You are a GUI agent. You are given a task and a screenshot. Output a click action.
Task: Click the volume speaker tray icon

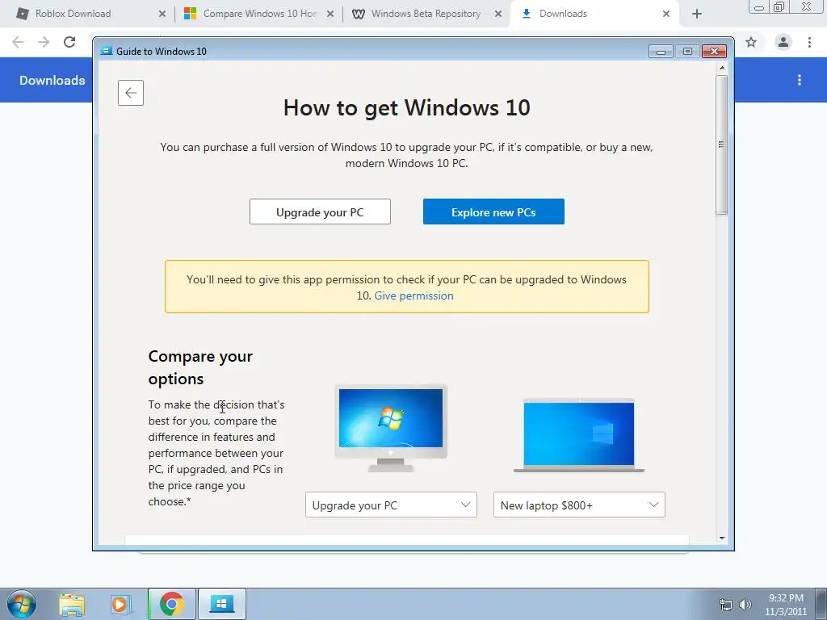point(745,605)
